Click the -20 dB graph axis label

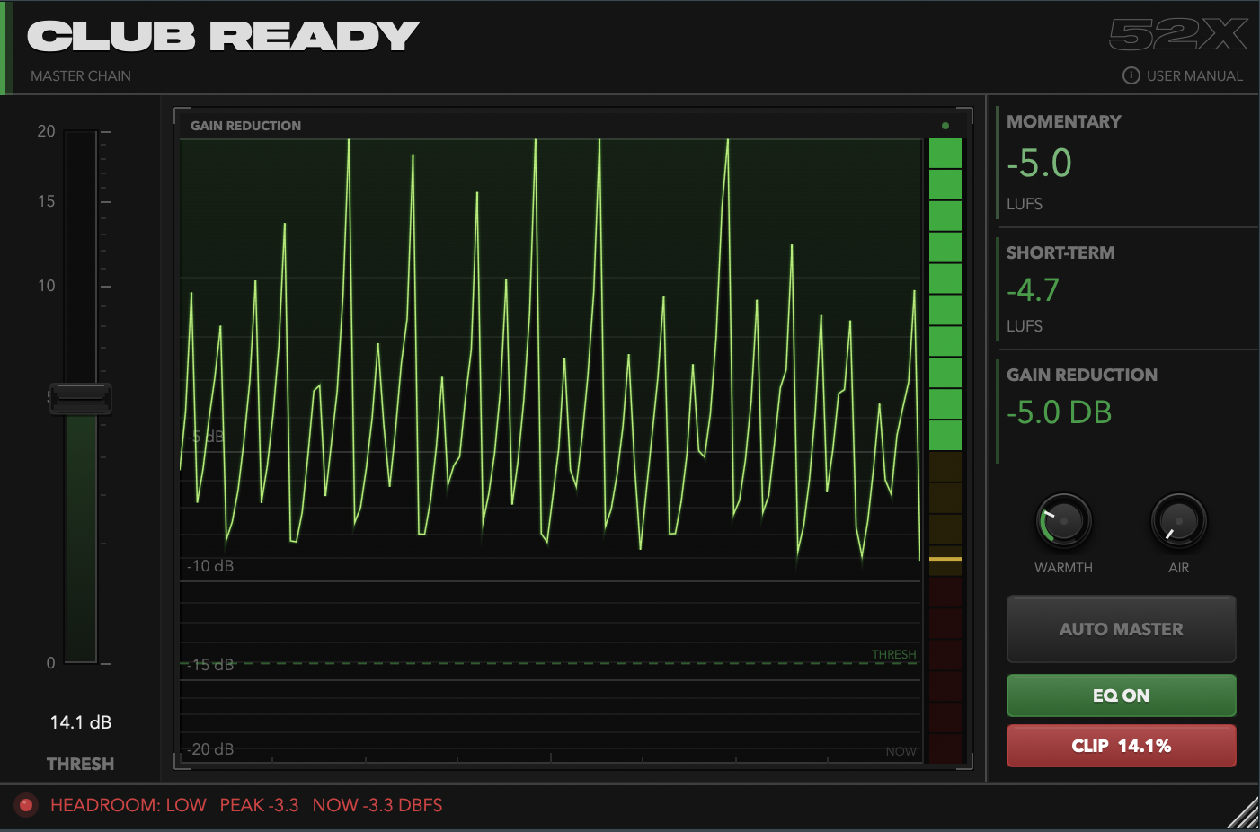click(210, 749)
